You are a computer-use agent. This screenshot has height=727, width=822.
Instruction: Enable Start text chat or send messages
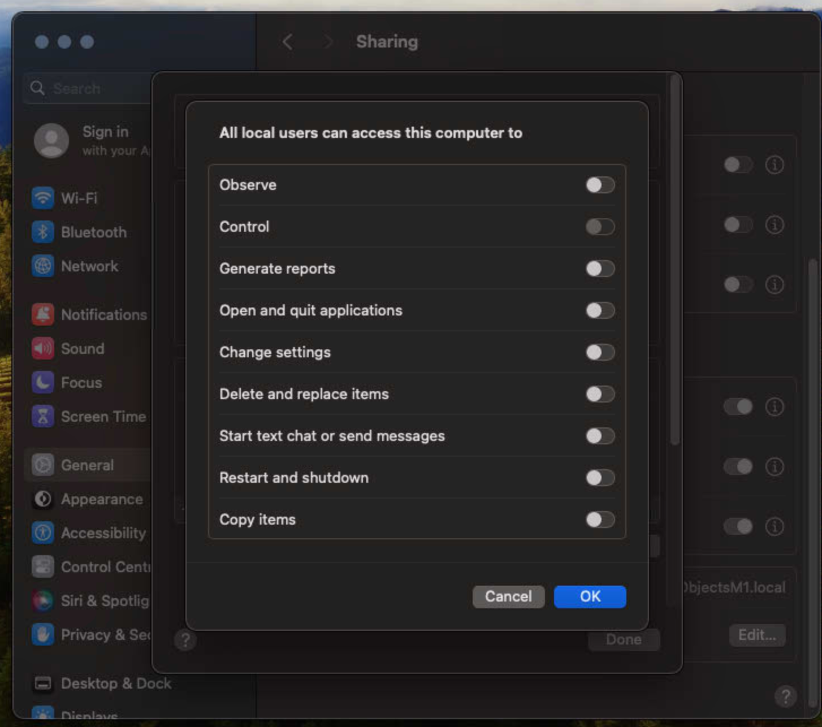tap(600, 436)
